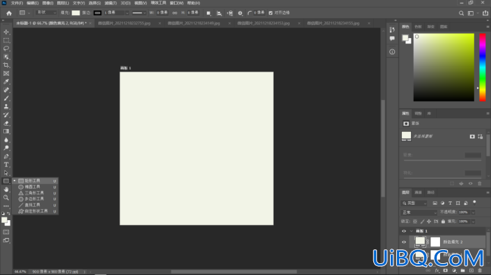Toggle visibility of Color Fill 2 layer
This screenshot has width=491, height=275.
(x=404, y=242)
